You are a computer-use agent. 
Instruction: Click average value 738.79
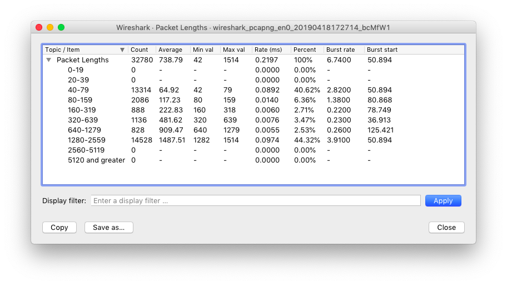pos(171,60)
